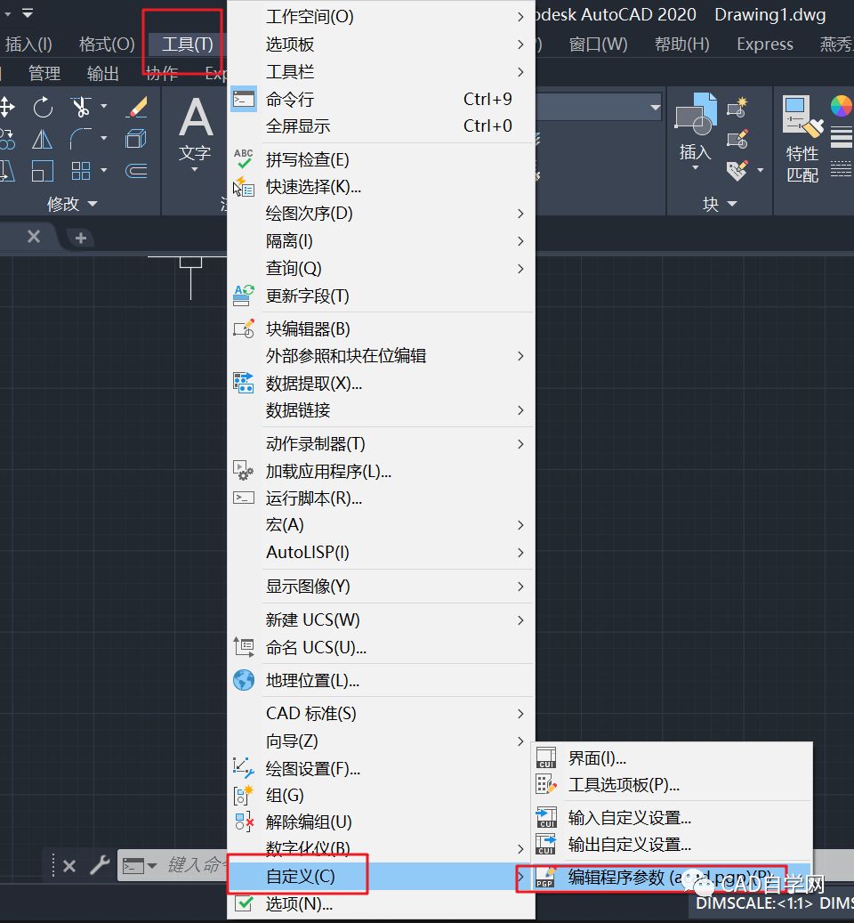Open the 工具(T) menu bar item
The image size is (854, 923).
pyautogui.click(x=187, y=45)
